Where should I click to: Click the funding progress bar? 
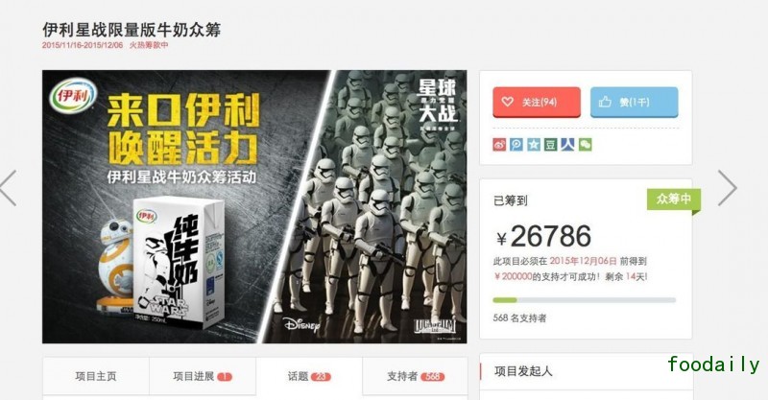[585, 300]
